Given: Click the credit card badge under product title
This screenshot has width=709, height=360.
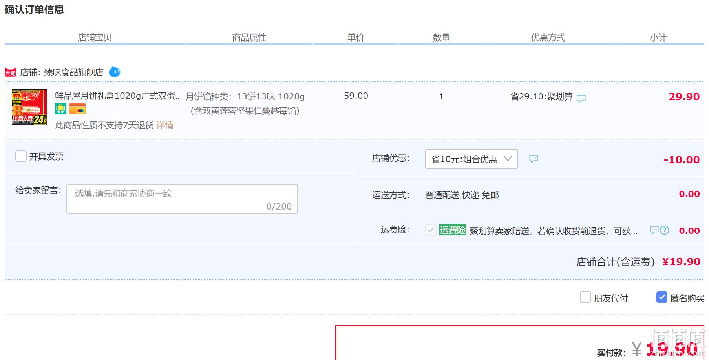Looking at the screenshot, I should pyautogui.click(x=77, y=109).
